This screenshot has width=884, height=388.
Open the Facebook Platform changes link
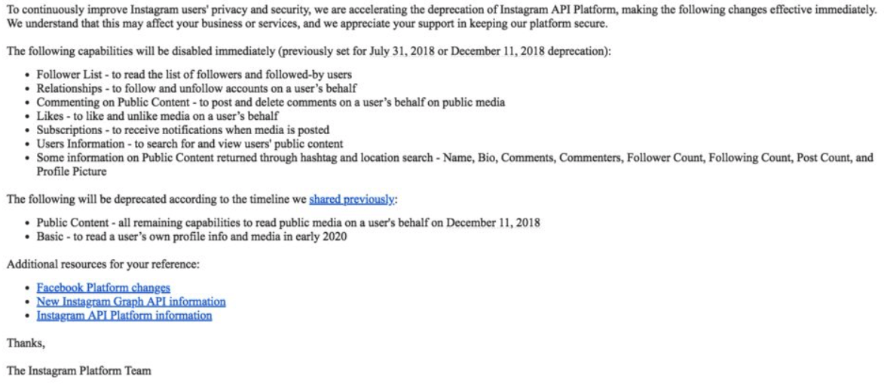(103, 289)
